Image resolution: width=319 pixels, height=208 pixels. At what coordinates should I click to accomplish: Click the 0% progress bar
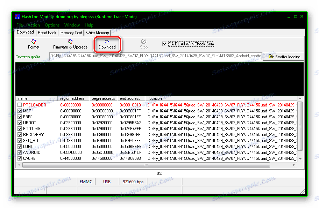coord(159,173)
